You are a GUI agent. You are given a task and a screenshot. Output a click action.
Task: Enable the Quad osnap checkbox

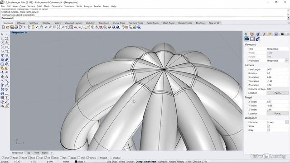point(69,158)
